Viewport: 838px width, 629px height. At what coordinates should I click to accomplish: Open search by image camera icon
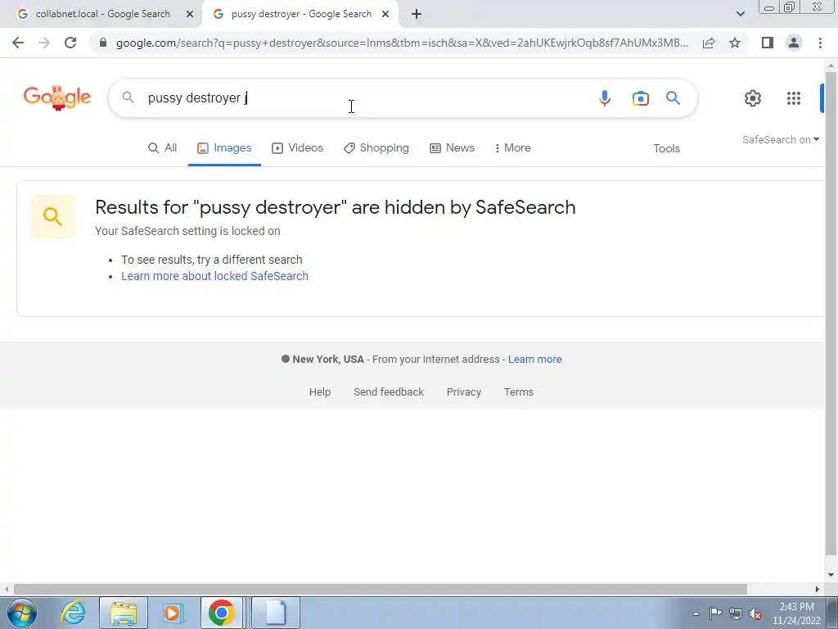click(640, 98)
